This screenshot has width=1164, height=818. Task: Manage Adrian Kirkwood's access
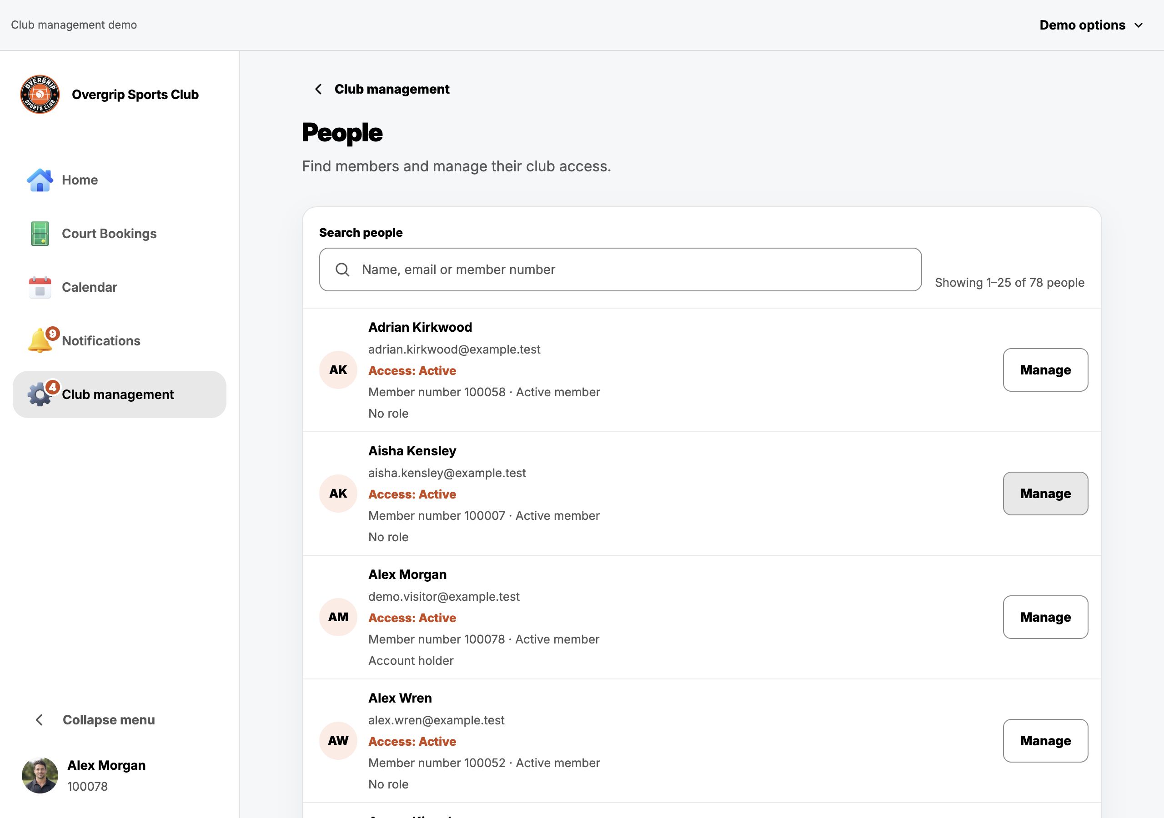1045,370
